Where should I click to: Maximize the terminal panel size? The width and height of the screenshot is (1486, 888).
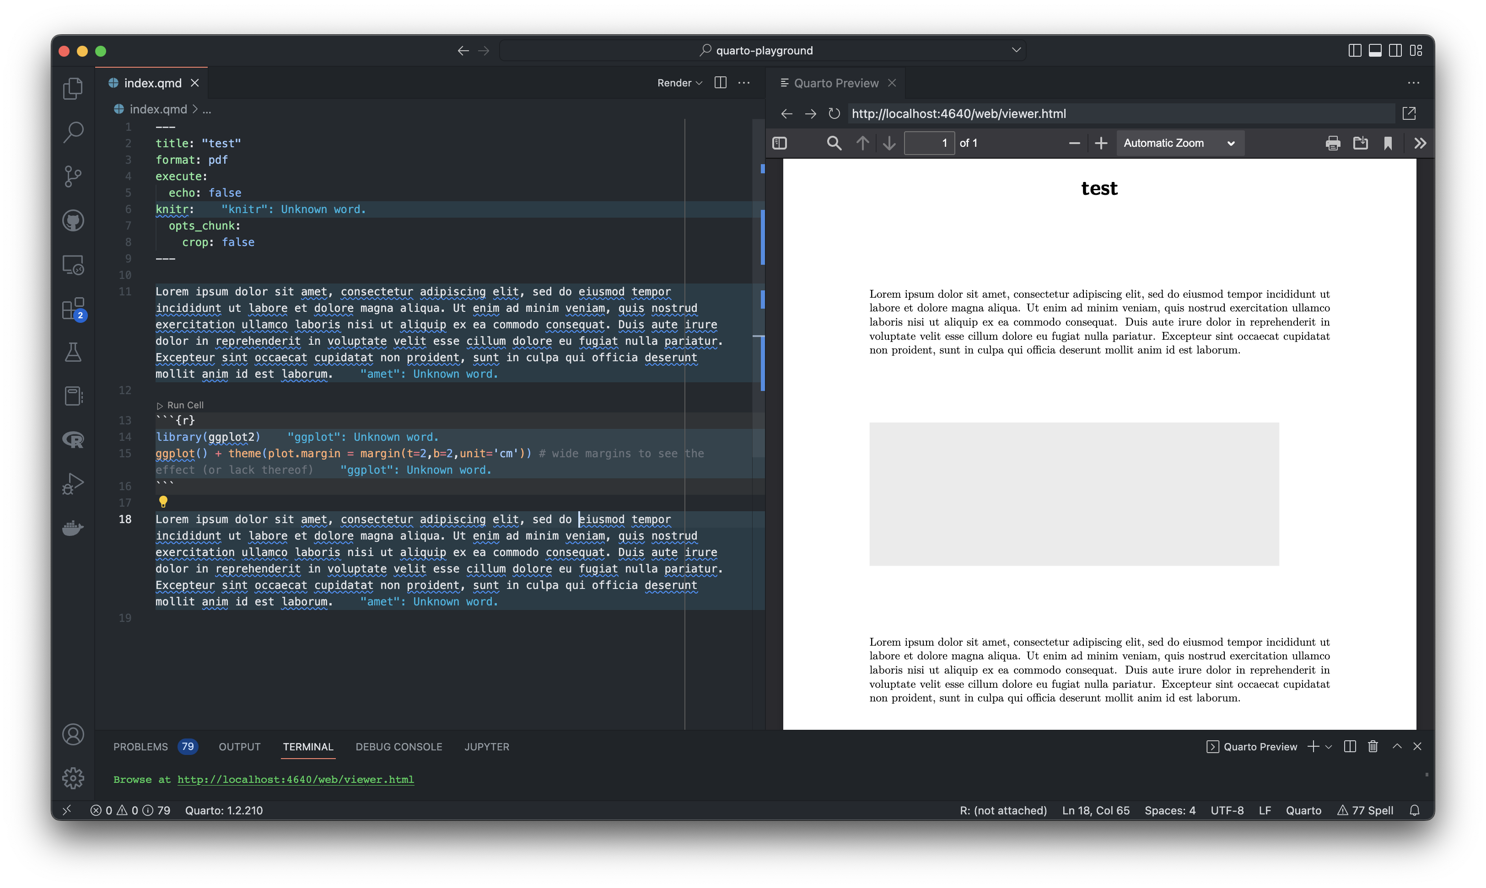click(1397, 746)
